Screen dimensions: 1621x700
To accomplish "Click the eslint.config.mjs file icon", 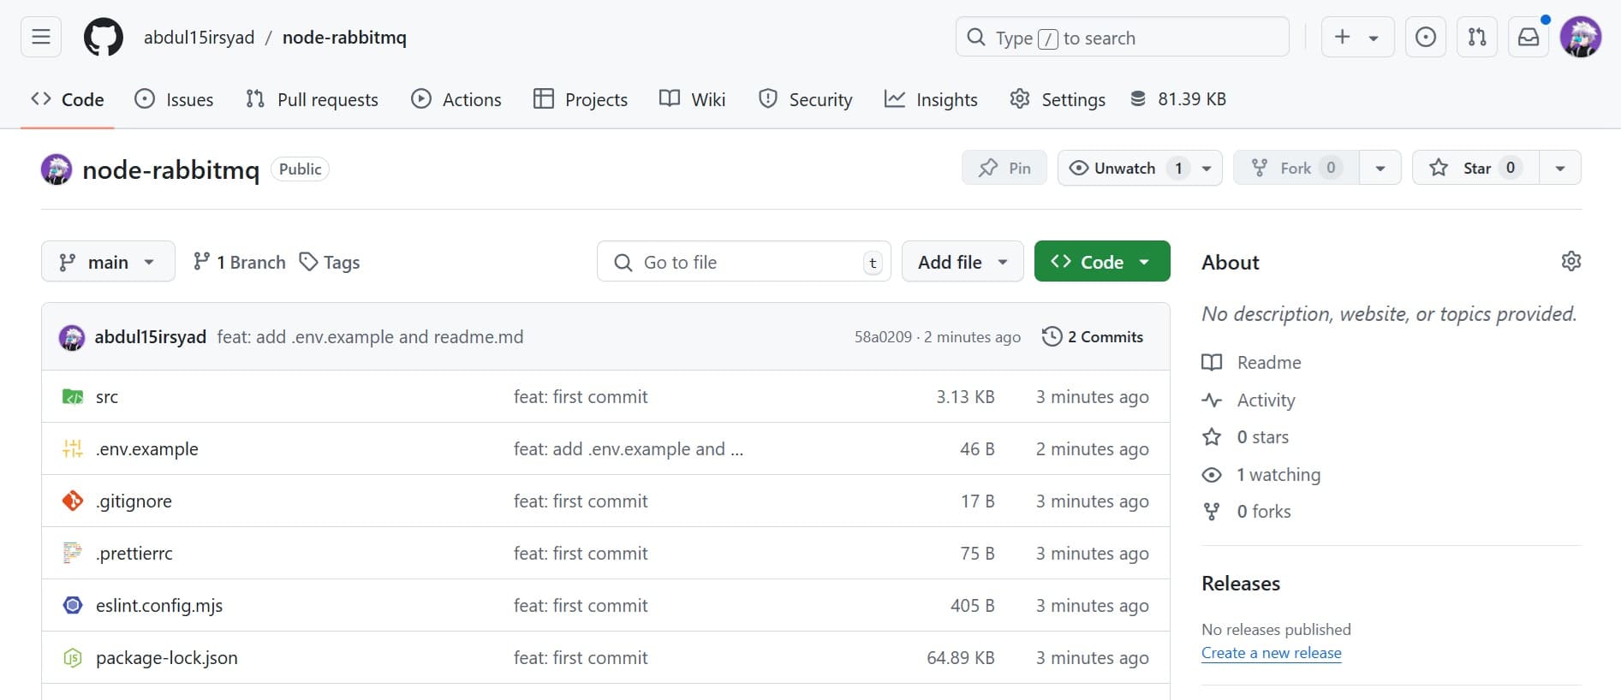I will (73, 605).
